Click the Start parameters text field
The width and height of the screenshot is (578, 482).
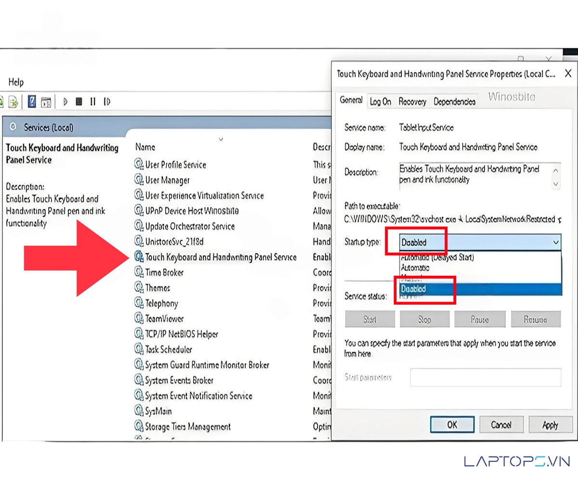pyautogui.click(x=486, y=377)
